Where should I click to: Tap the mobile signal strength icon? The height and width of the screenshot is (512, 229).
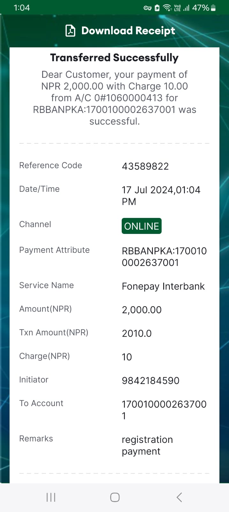pos(186,8)
